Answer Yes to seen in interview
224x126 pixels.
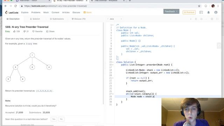point(54,119)
